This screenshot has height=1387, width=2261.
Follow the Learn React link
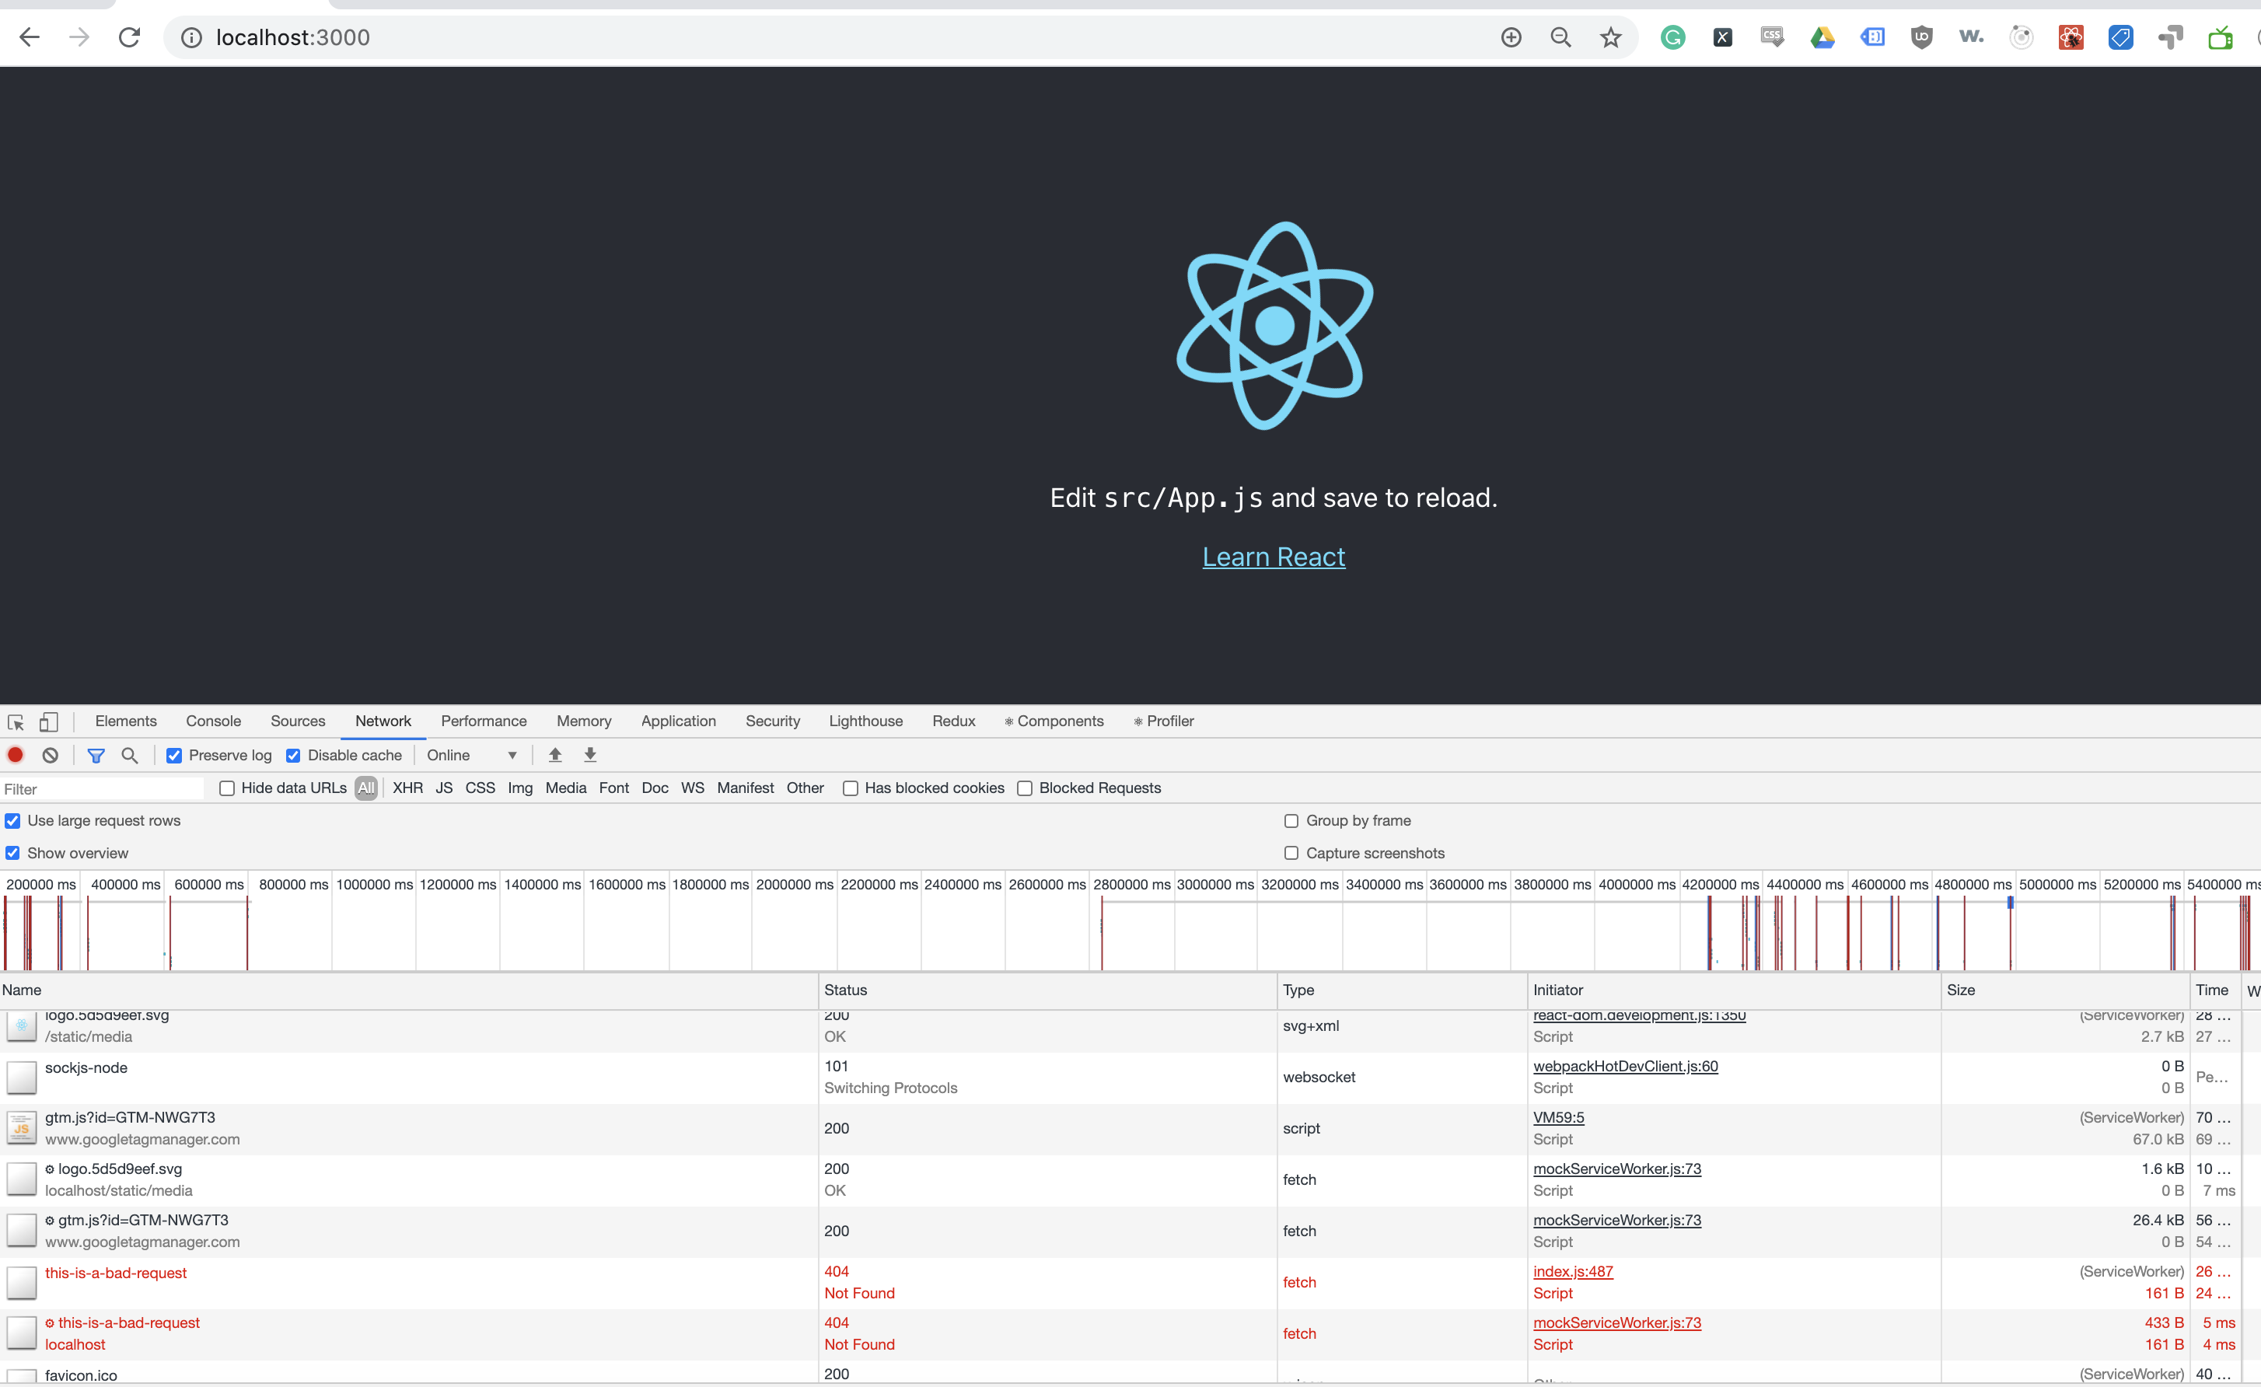coord(1274,557)
